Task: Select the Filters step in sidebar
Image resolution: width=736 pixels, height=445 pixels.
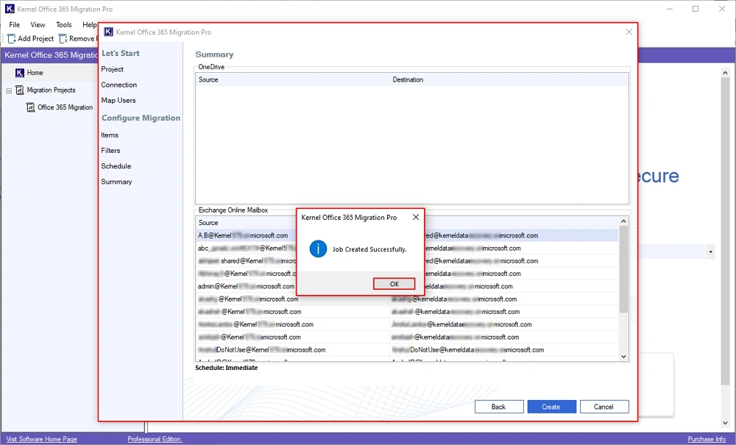Action: (x=110, y=151)
